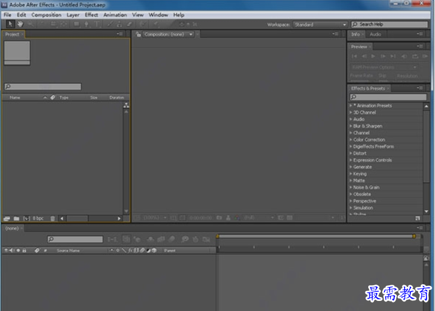Click Source Name column header in timeline
Screen dimensions: 435x311
[x=68, y=250]
